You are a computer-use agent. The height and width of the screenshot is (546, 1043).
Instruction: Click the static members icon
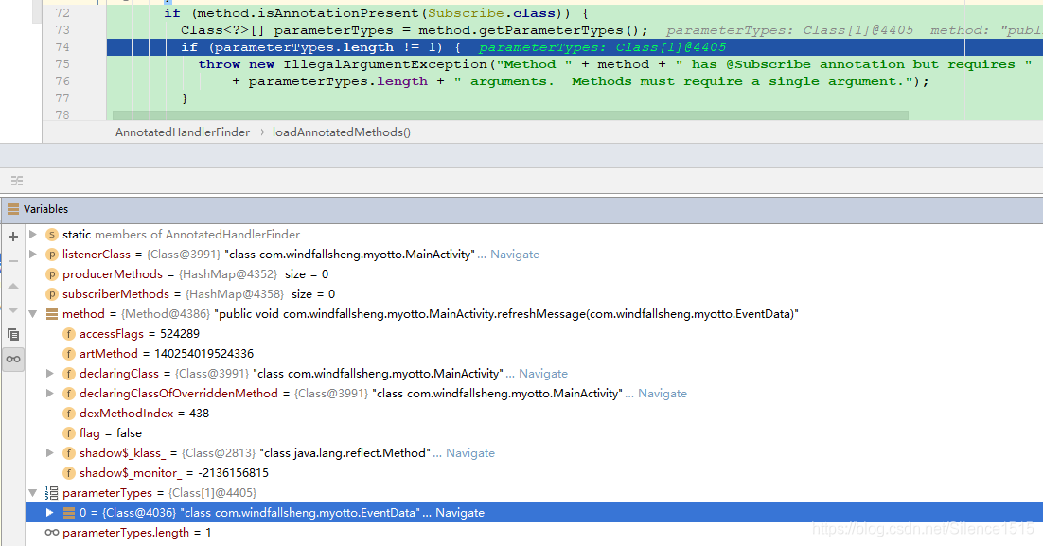point(51,234)
